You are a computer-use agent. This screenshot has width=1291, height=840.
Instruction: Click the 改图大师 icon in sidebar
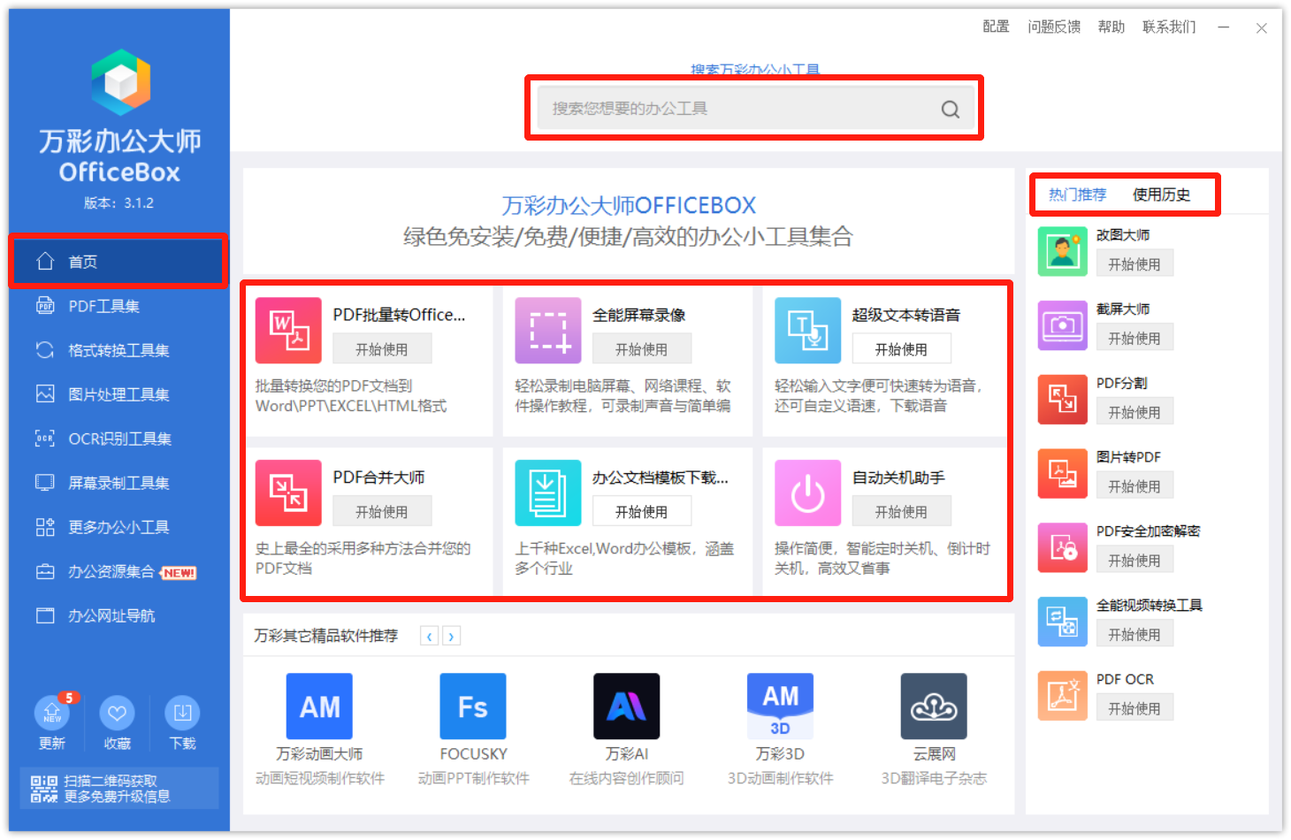point(1063,251)
